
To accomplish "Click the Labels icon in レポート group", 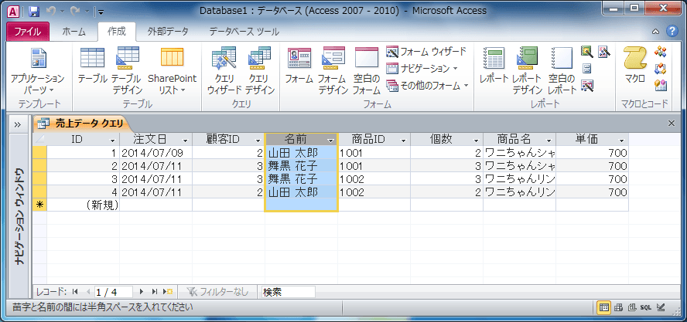I will tap(586, 68).
